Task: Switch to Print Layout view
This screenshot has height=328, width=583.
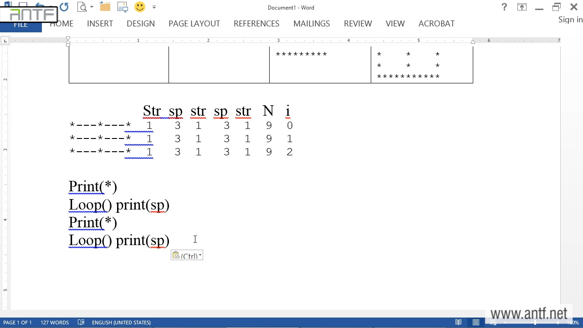Action: coord(476,323)
